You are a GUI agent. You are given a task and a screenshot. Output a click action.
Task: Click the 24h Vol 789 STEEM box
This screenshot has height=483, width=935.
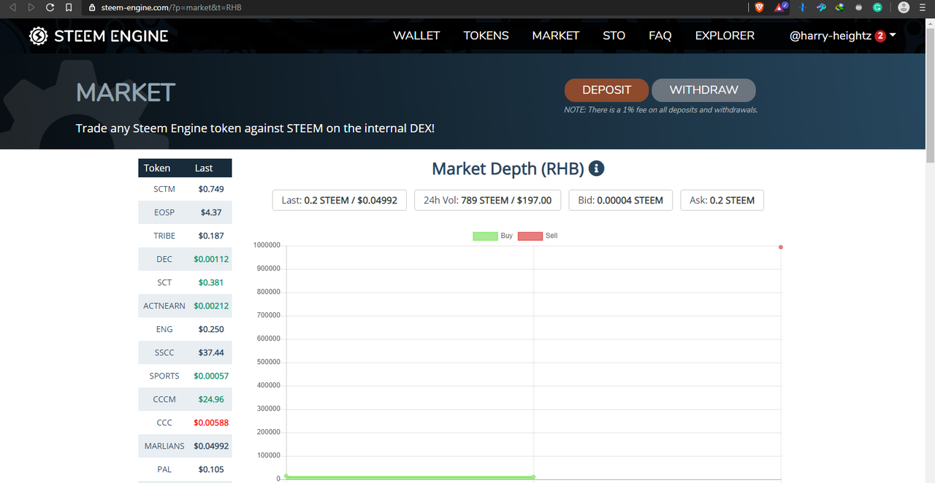tap(487, 200)
